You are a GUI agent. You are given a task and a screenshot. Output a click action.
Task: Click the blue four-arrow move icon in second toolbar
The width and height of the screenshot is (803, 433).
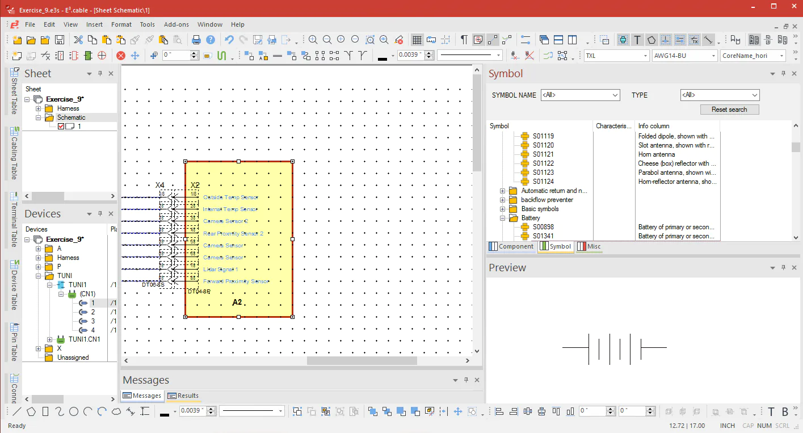135,56
